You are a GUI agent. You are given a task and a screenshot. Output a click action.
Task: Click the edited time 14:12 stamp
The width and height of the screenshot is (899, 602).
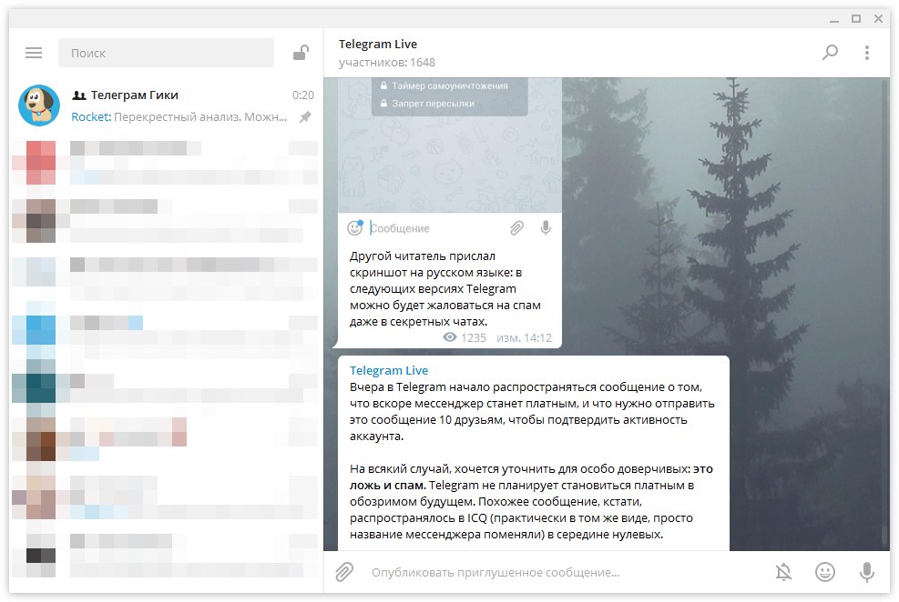524,337
